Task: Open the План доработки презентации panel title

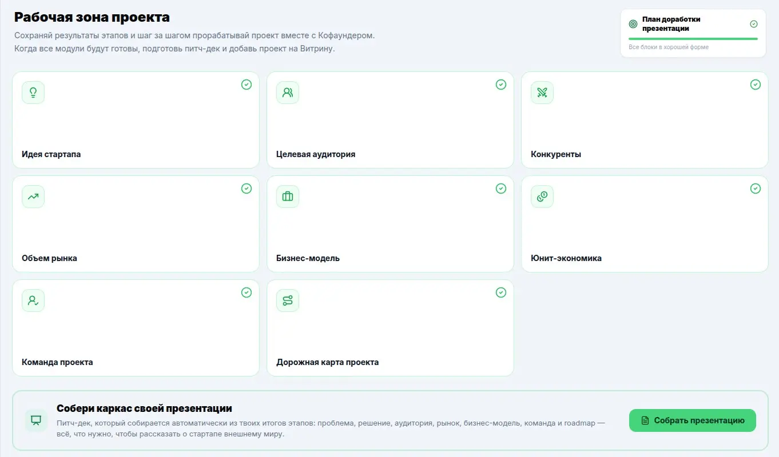Action: 671,24
